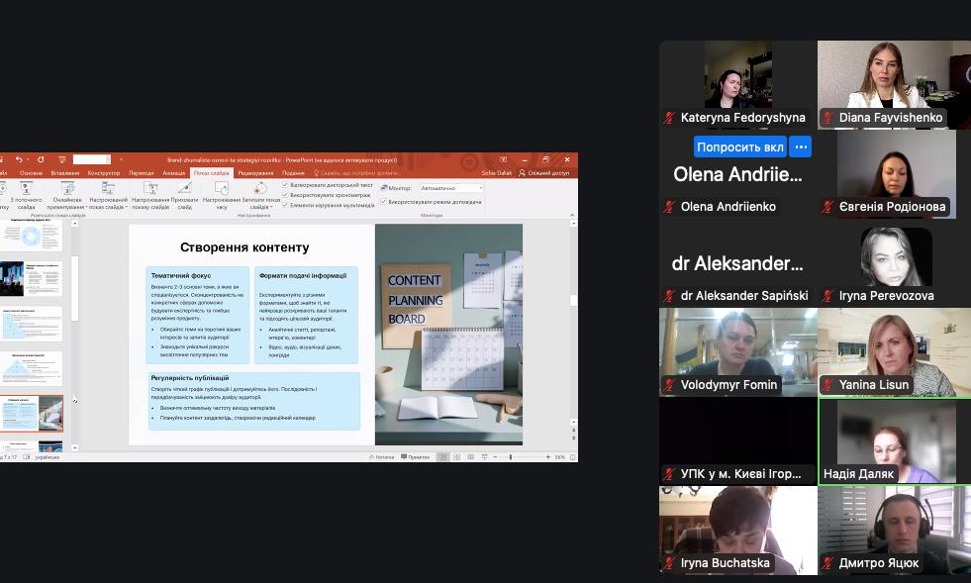Viewport: 971px width, 583px height.
Task: Click zoom in plus in status bar
Action: [x=548, y=457]
